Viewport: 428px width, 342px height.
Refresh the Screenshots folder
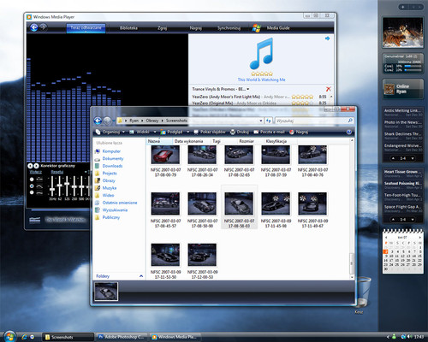click(x=269, y=121)
